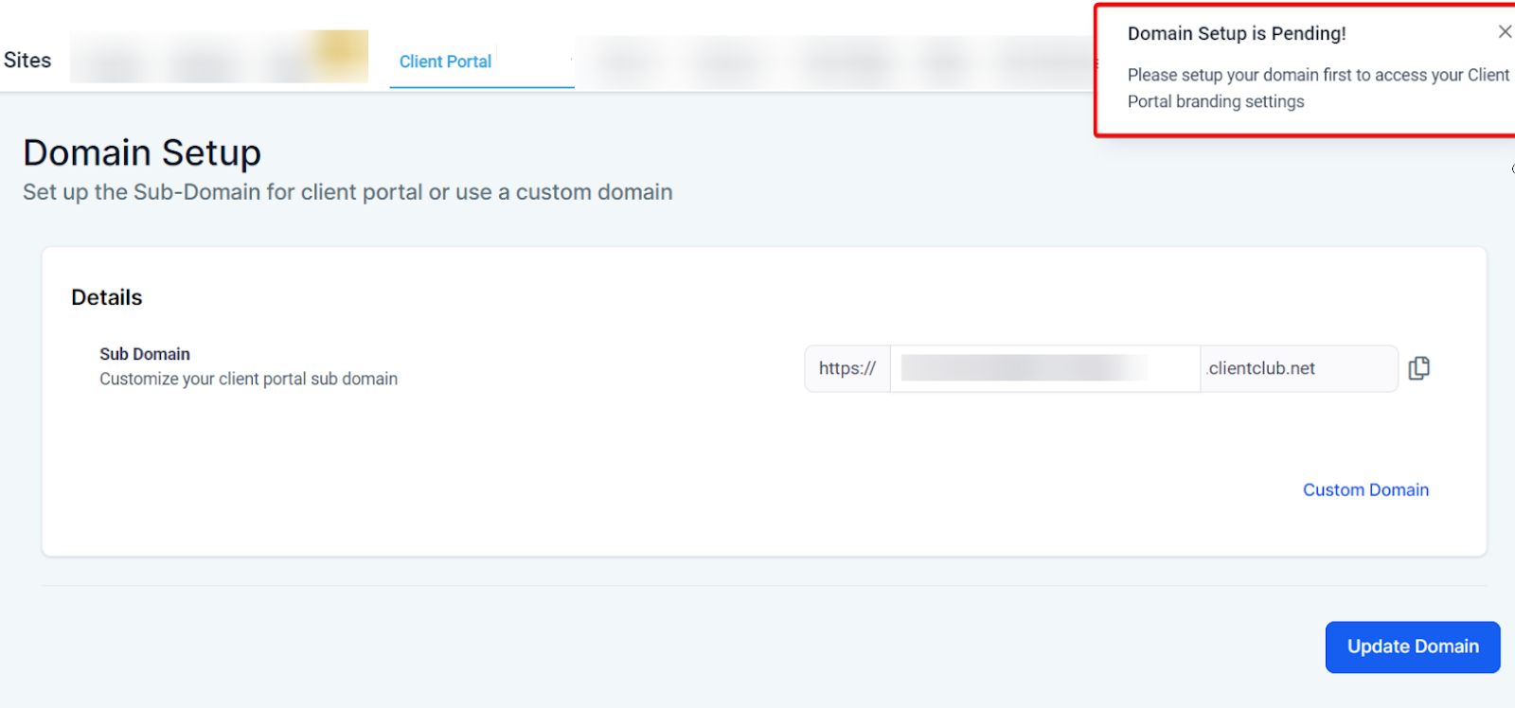Dismiss the Domain Setup is Pending notification

[1505, 32]
